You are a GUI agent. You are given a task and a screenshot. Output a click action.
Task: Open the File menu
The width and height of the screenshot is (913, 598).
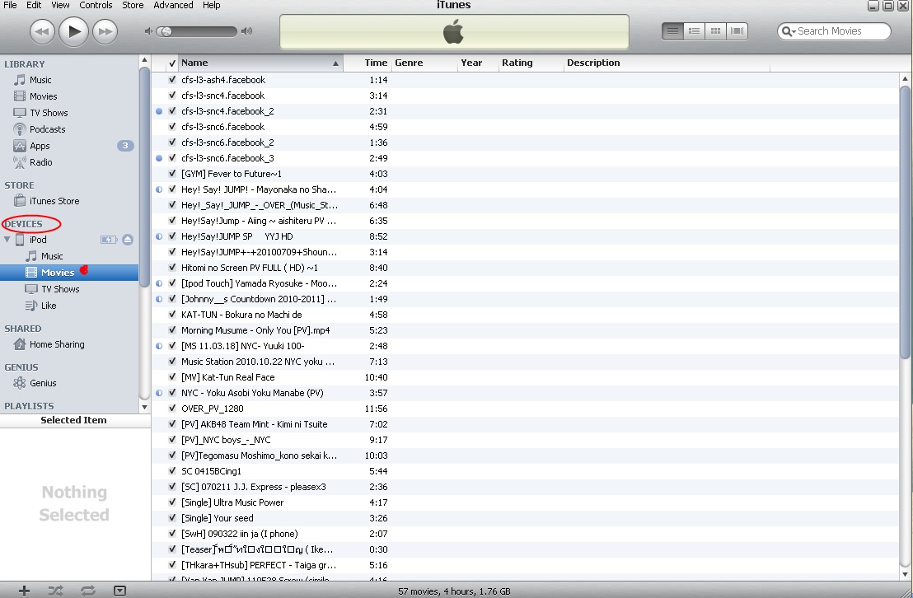click(x=10, y=5)
